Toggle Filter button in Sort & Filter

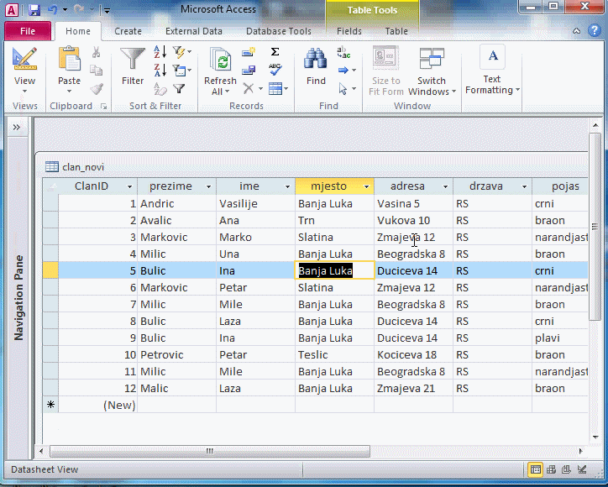tap(180, 88)
